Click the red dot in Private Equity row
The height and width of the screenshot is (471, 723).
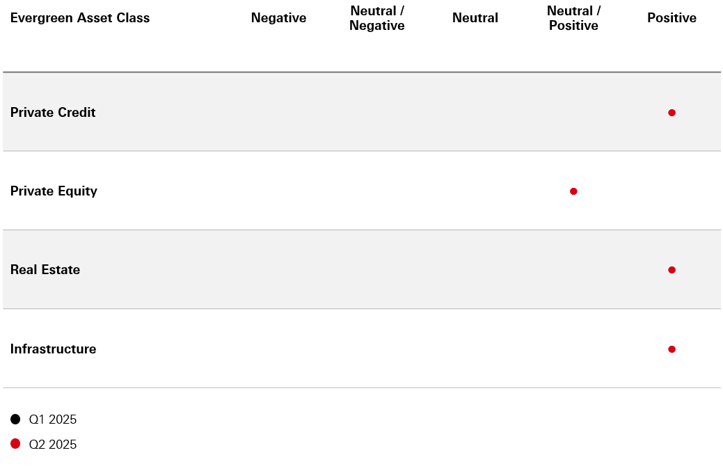click(x=573, y=191)
